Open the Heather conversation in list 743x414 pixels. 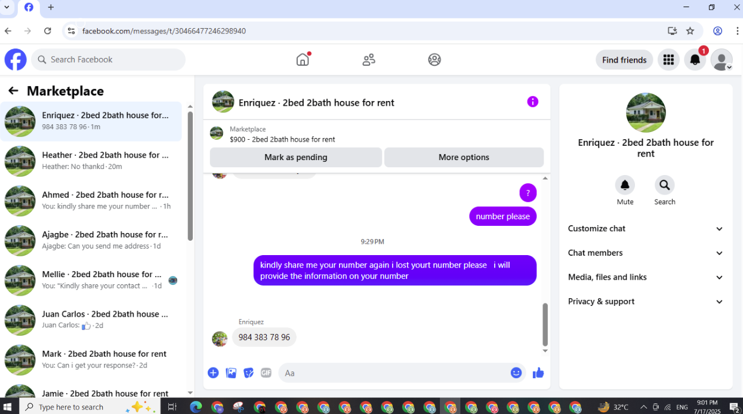click(x=91, y=161)
